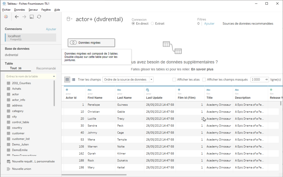Enable the Afficher les champs masqués checkbox

tap(204, 80)
